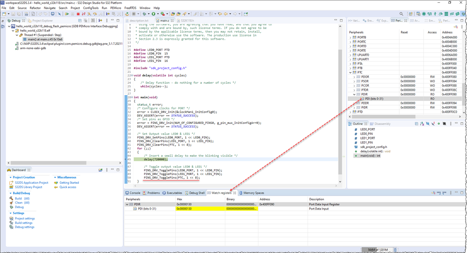Viewport: 467px width, 253px height.
Task: Click the Step Into toolbar icon
Action: pyautogui.click(x=89, y=14)
